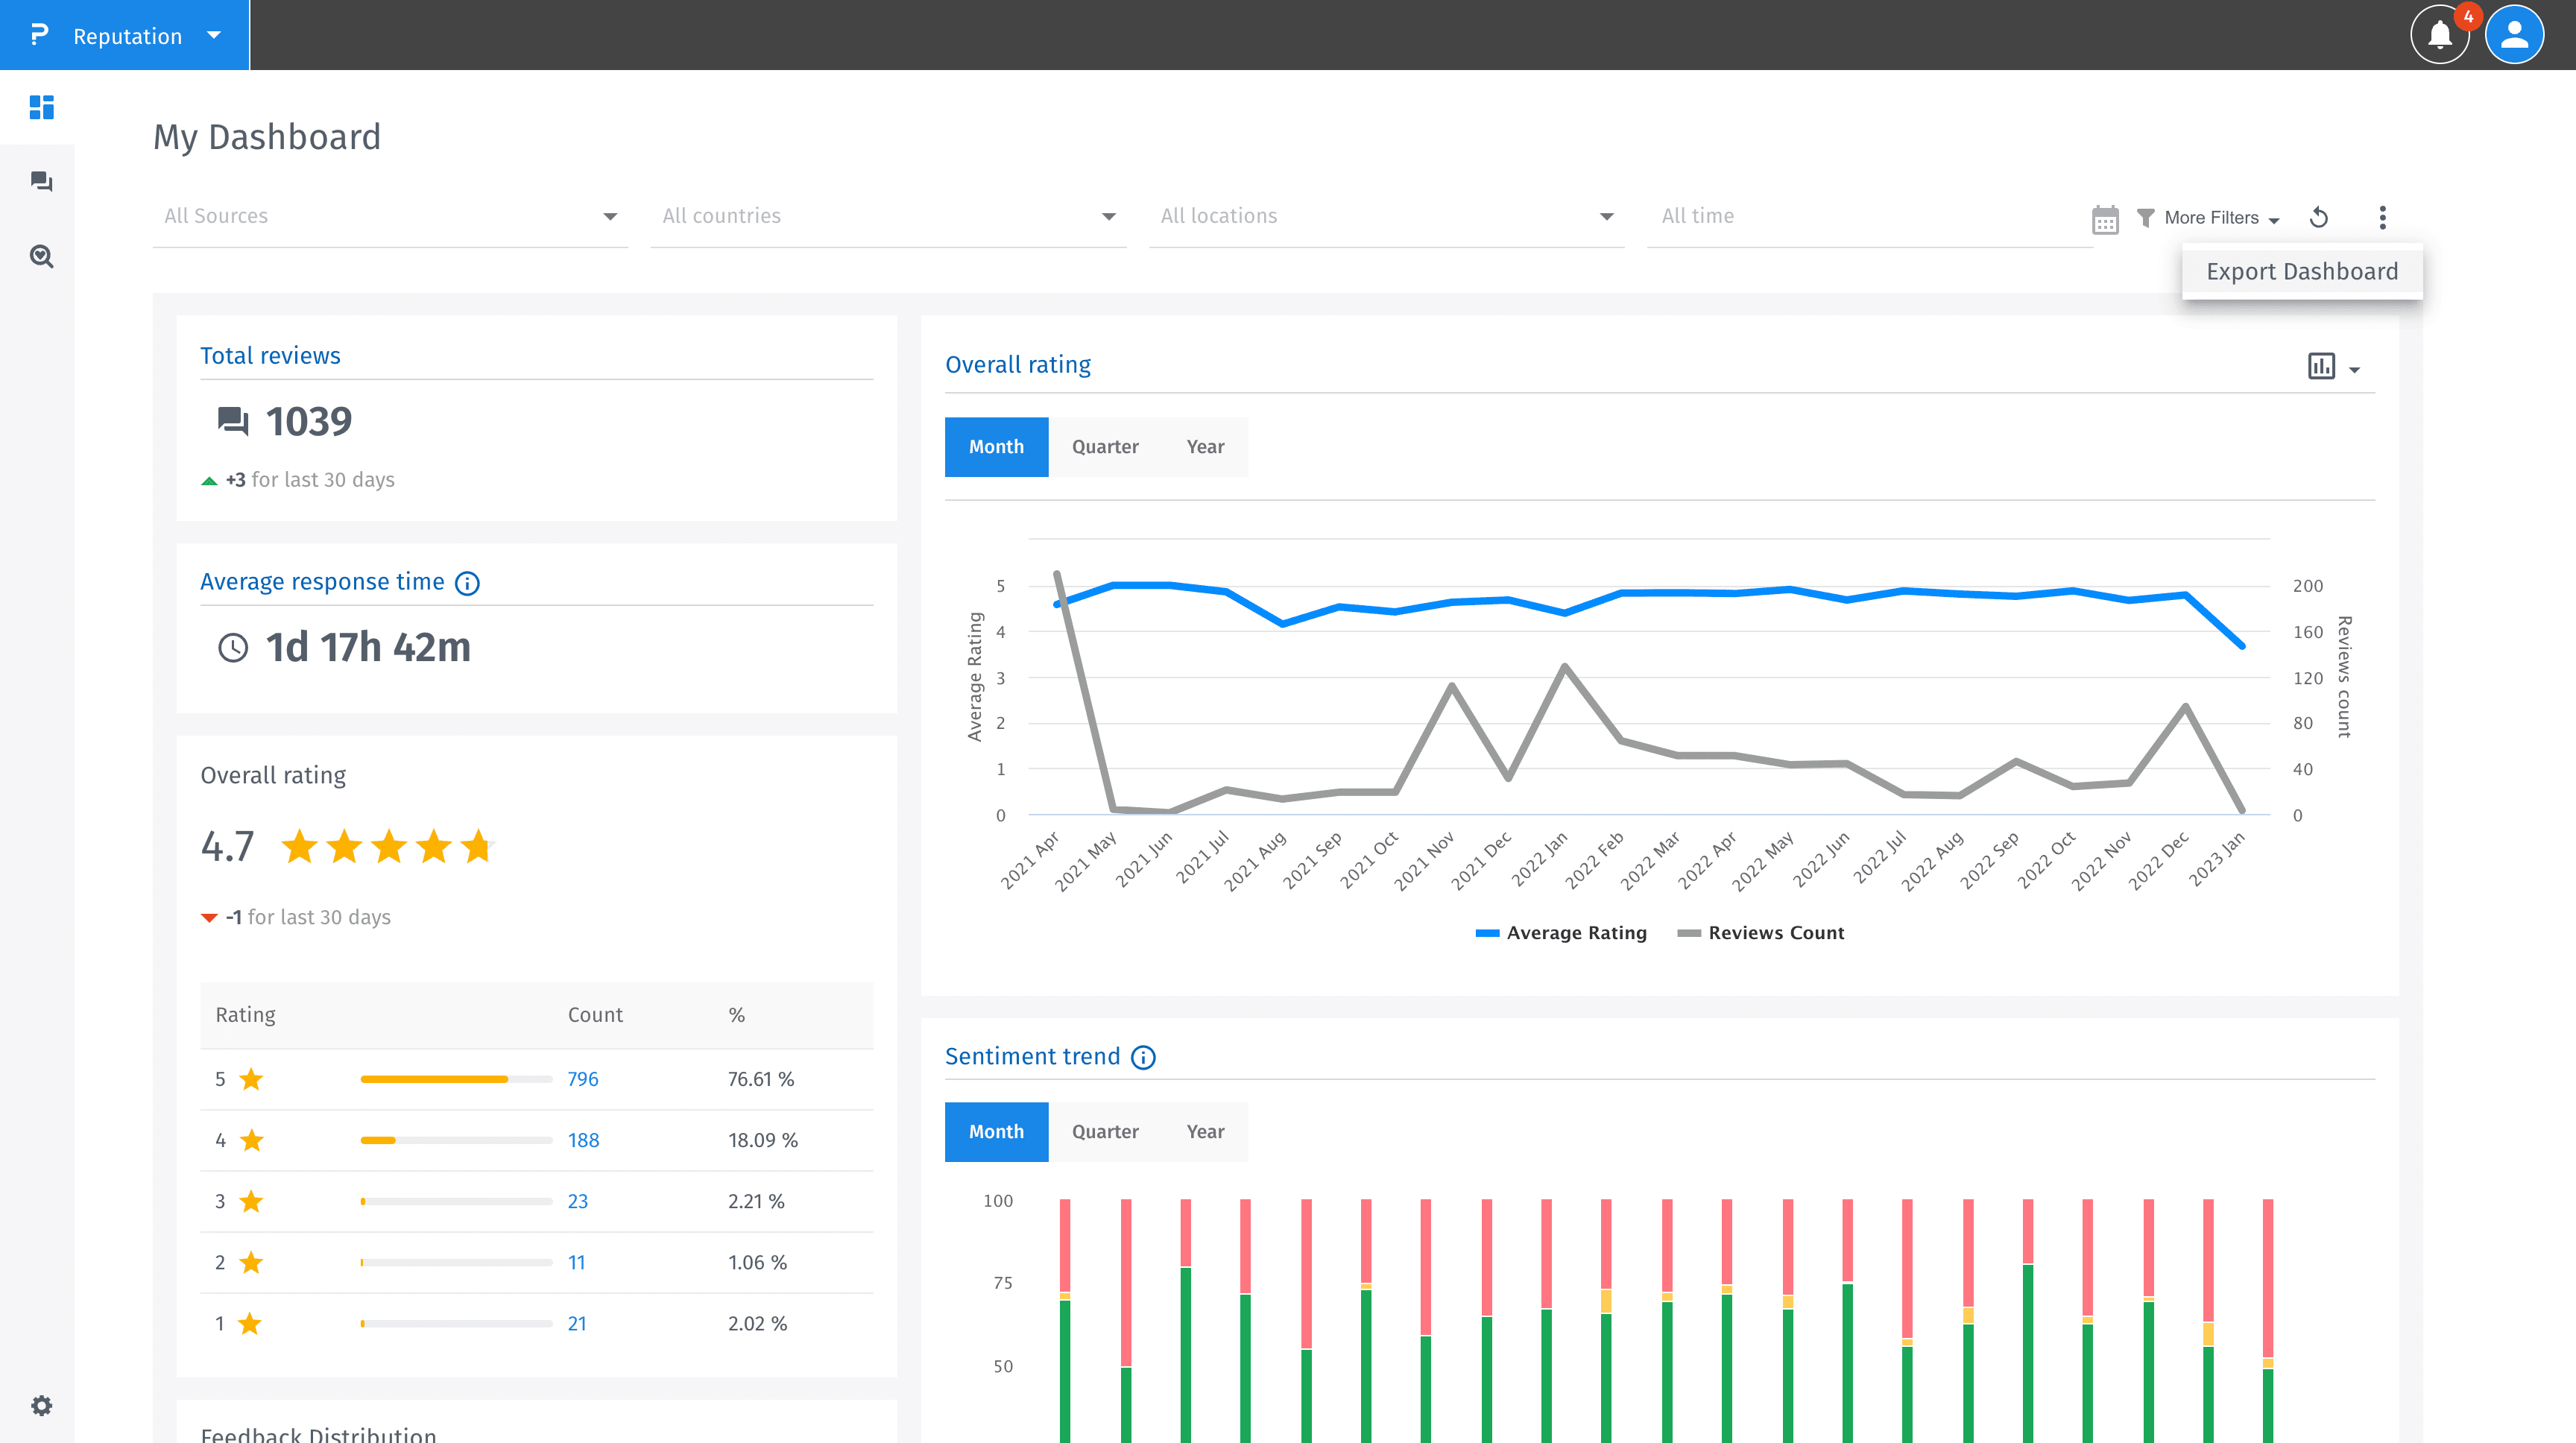
Task: Open the dashboard grid sidebar icon
Action: point(41,107)
